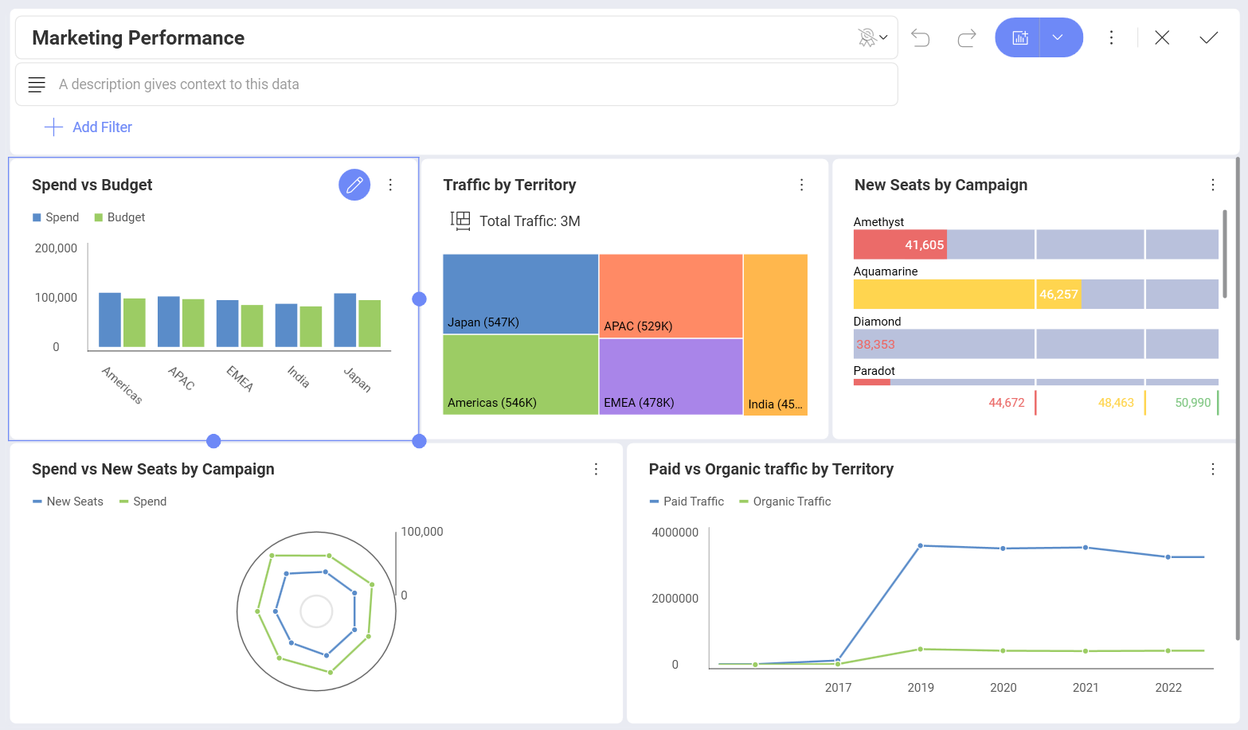Click the inner scrollbar of New Seats chart
Screen dimensions: 1248x730
pyautogui.click(x=1225, y=255)
